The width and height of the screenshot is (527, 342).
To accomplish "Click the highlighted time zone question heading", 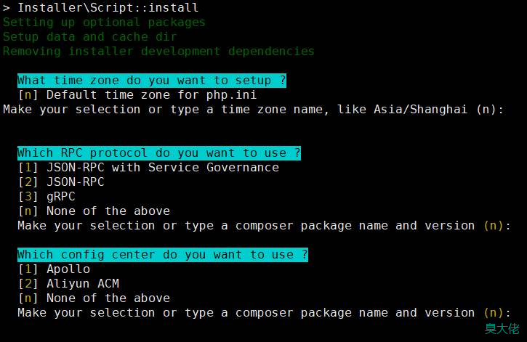I will click(x=152, y=81).
